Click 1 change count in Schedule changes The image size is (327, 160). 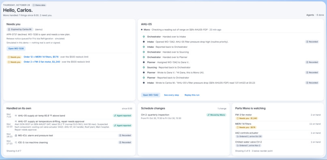click(222, 109)
